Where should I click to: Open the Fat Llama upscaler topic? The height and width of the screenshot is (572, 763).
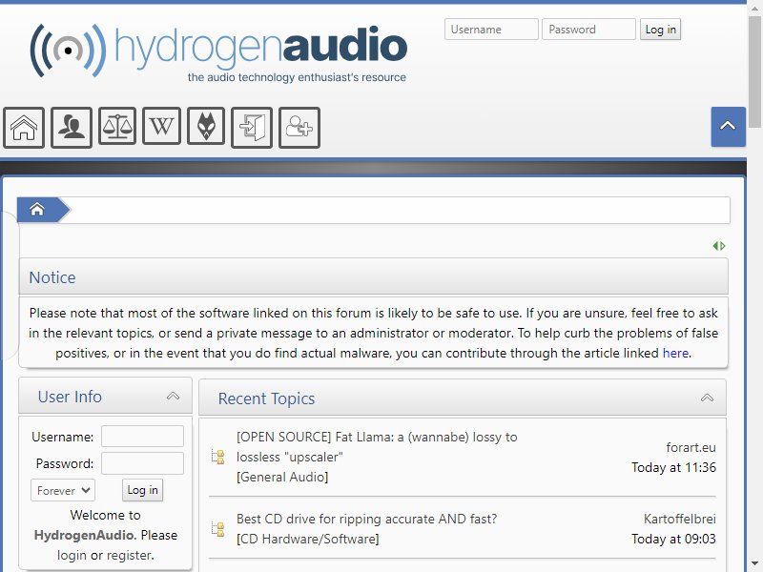(x=377, y=447)
